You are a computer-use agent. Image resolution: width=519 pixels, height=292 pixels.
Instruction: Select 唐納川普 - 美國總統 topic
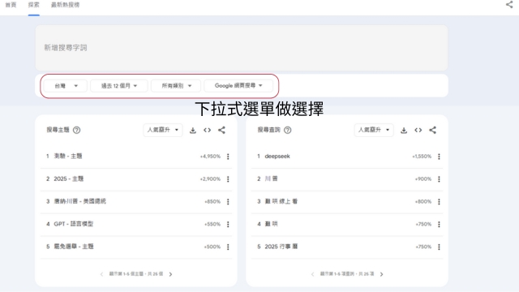pyautogui.click(x=79, y=201)
